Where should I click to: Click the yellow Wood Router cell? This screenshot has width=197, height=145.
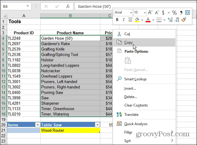tap(70, 130)
